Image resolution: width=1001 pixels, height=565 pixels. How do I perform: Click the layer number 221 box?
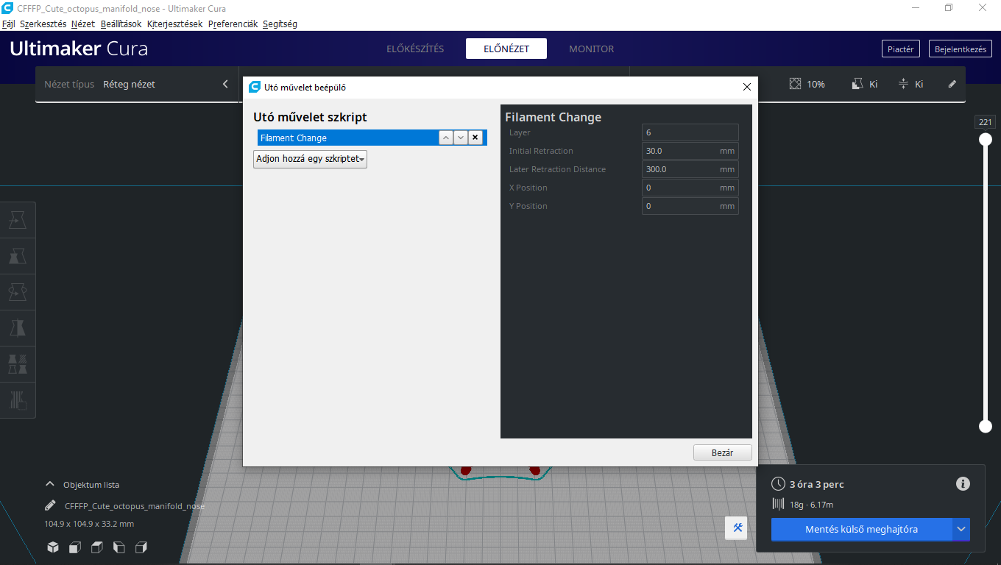click(x=985, y=122)
